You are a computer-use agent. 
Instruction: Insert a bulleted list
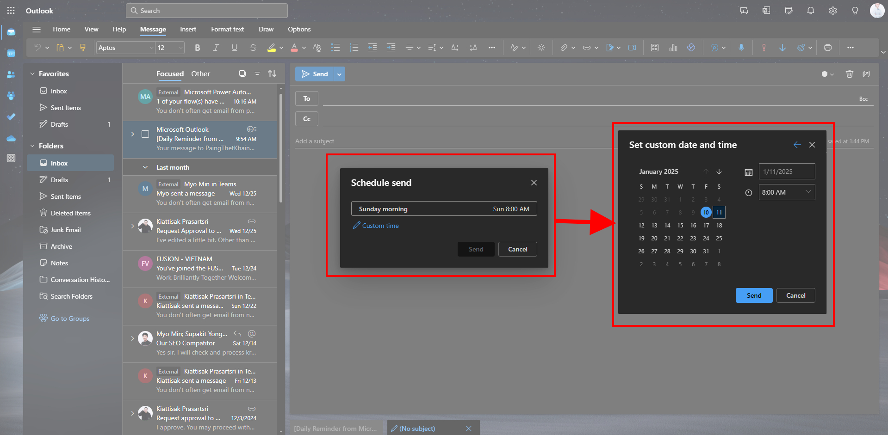(335, 48)
